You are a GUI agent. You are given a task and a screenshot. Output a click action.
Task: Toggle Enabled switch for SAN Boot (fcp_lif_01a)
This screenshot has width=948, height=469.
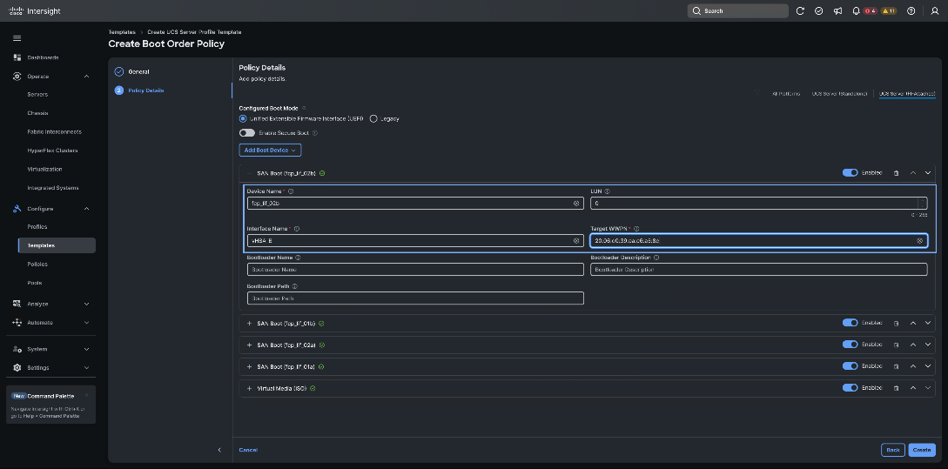(850, 367)
